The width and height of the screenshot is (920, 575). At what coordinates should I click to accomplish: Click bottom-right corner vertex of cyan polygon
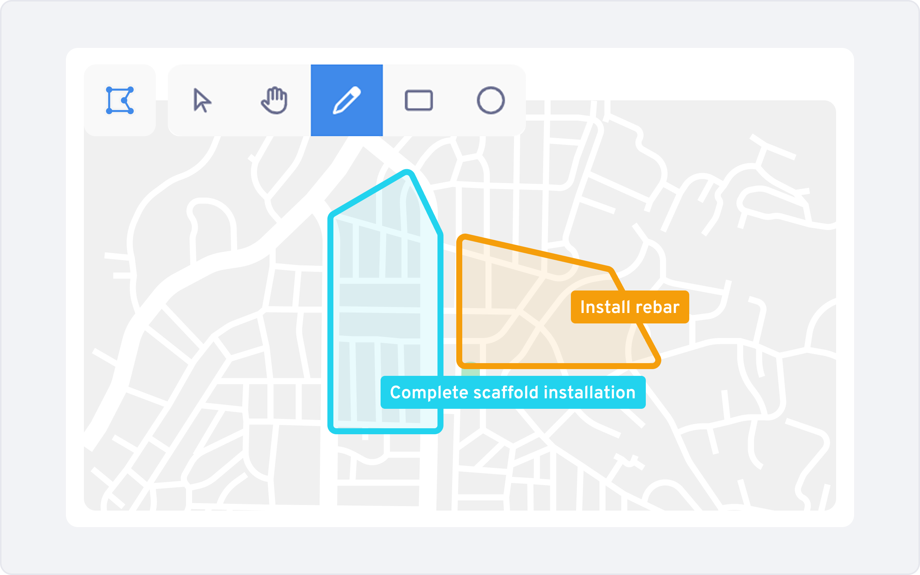439,429
